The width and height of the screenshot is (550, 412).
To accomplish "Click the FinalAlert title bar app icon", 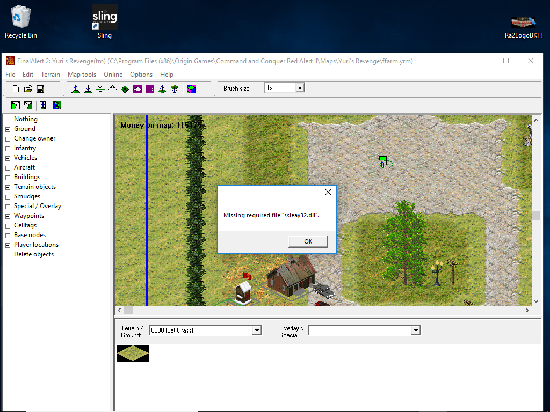I will [10, 61].
